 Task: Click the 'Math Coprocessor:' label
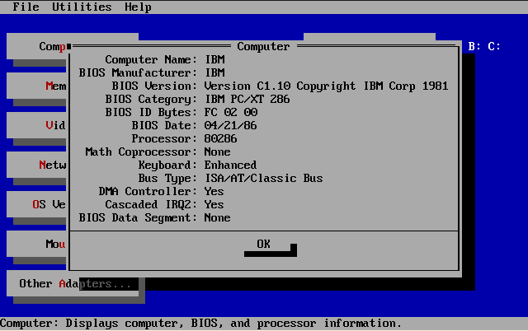141,152
